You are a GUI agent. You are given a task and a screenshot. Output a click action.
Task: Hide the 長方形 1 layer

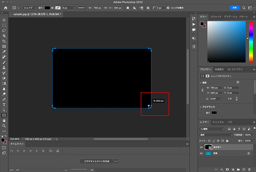(201, 147)
